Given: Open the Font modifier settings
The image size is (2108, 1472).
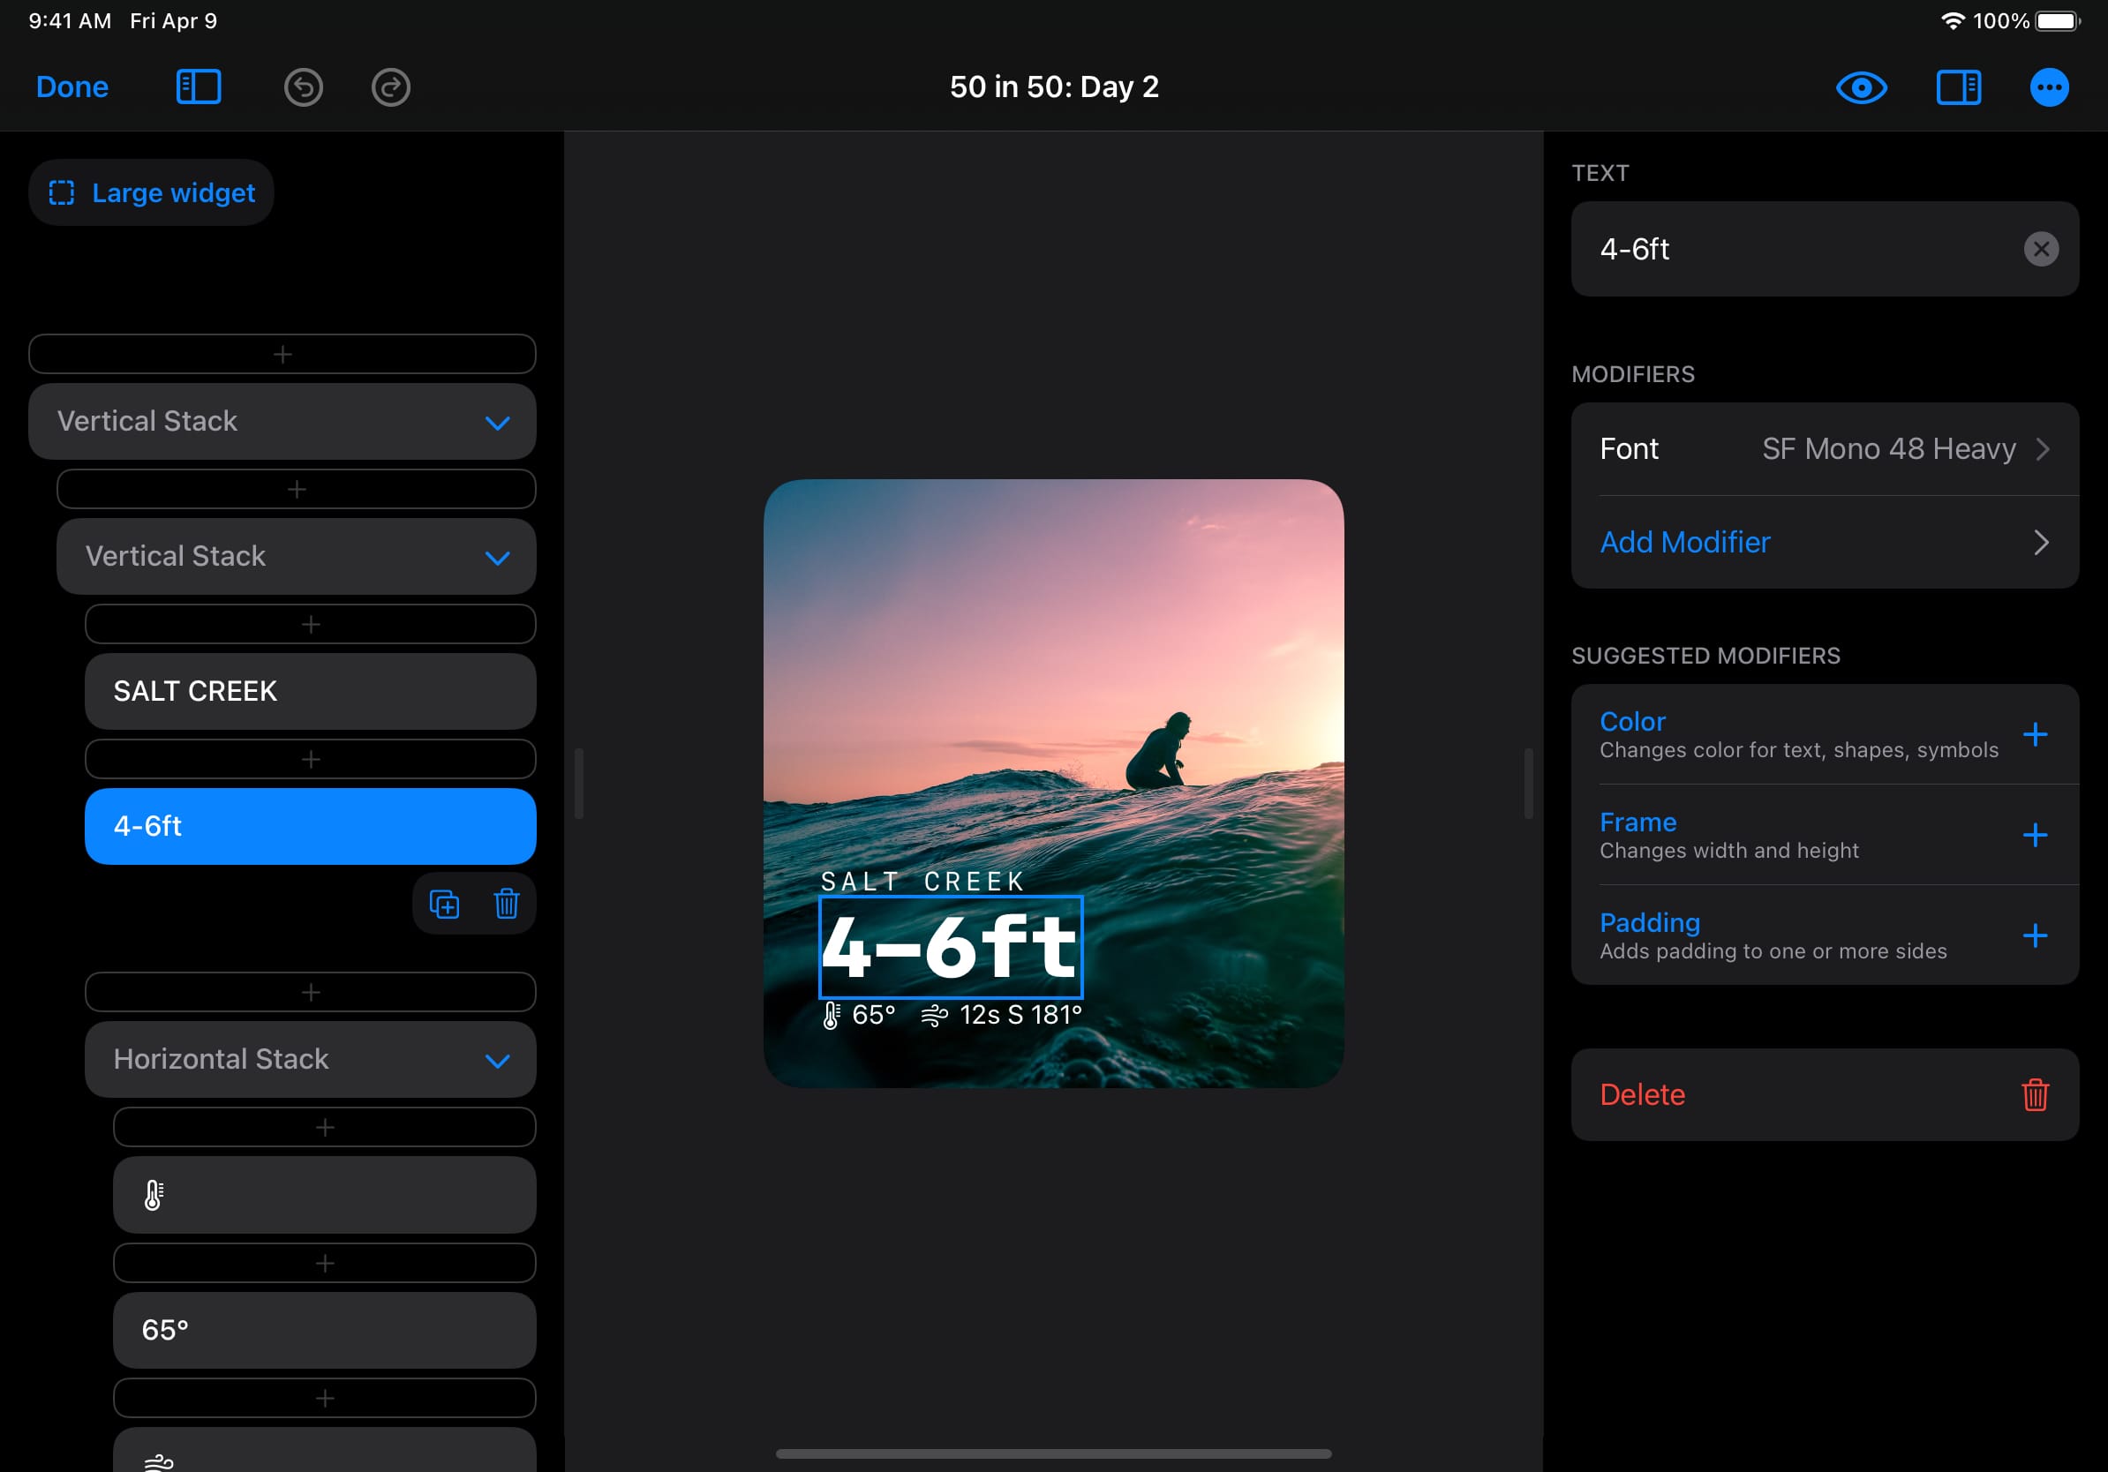Looking at the screenshot, I should (1824, 449).
